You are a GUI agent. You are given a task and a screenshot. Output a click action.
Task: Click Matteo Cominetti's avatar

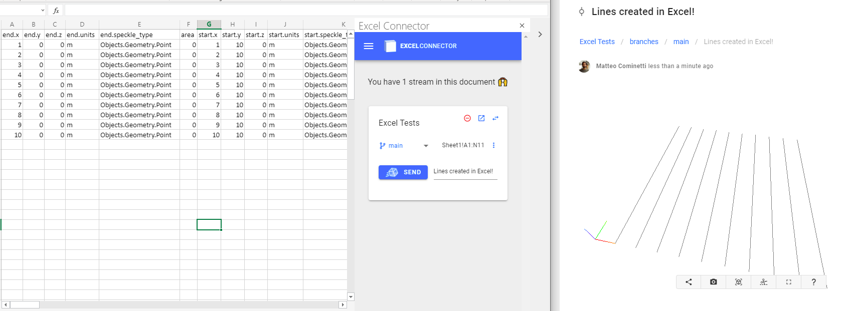584,66
